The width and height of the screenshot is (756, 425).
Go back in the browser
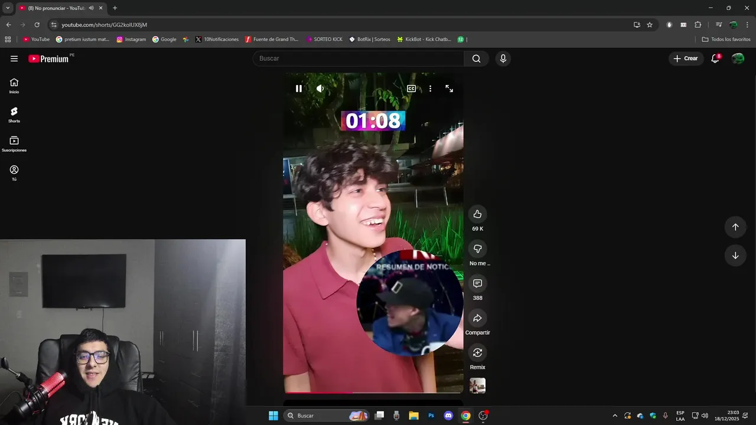pos(8,25)
